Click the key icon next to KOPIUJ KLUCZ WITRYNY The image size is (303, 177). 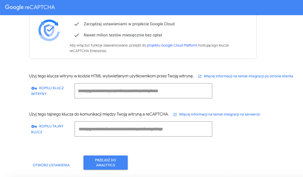pyautogui.click(x=34, y=88)
